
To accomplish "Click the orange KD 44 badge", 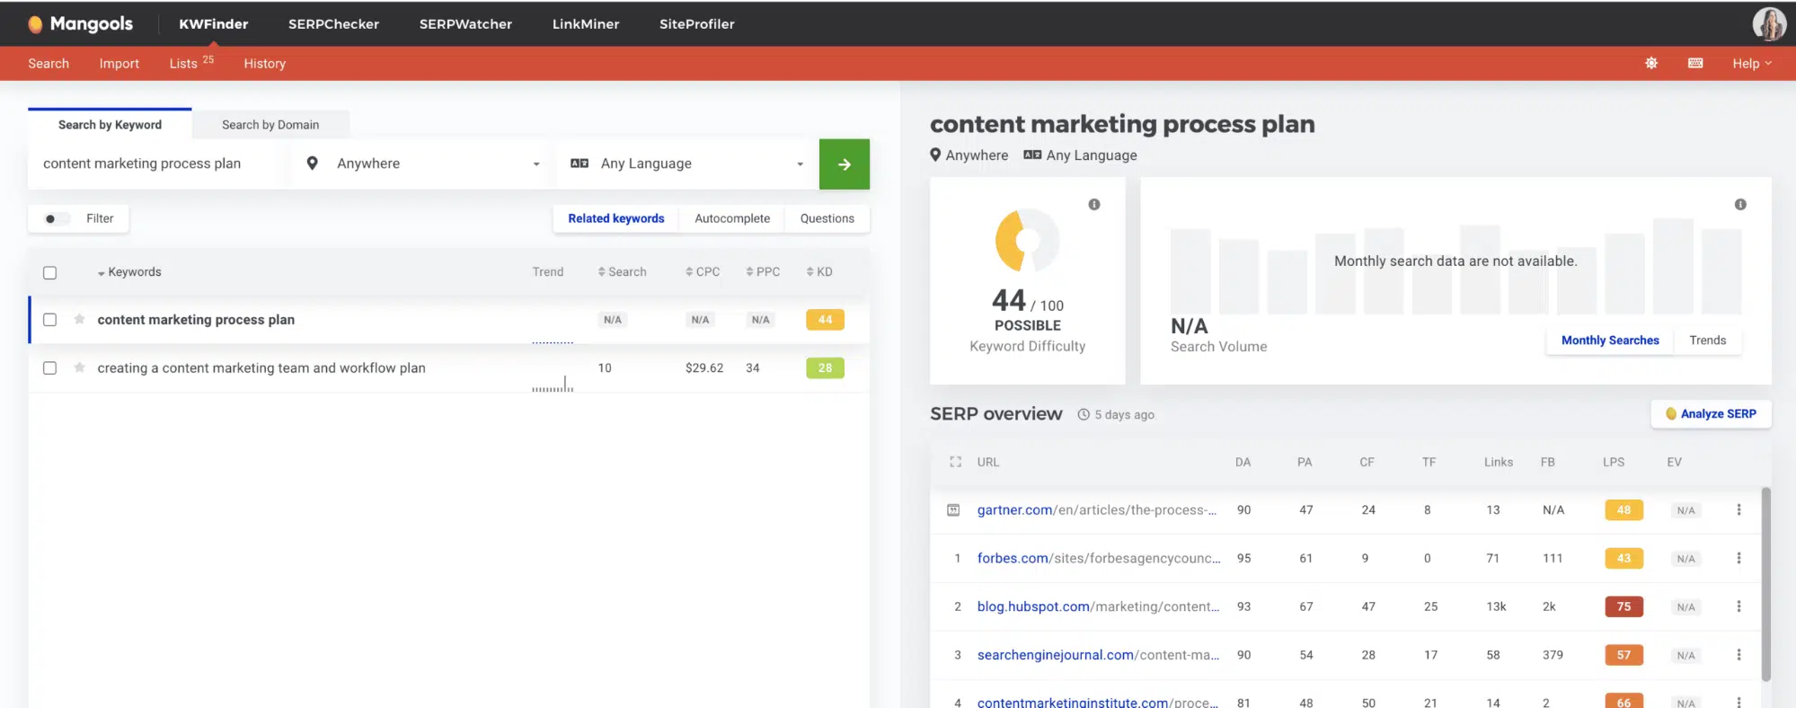I will click(826, 320).
